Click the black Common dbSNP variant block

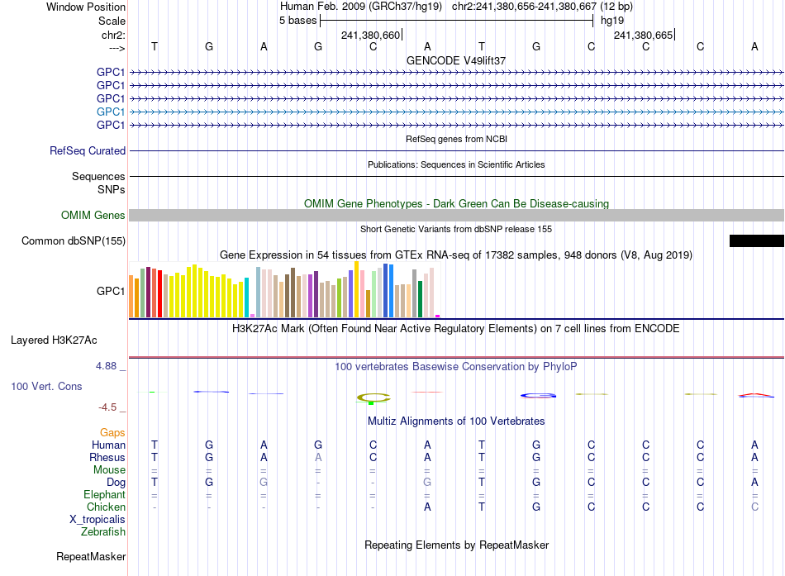(x=756, y=241)
